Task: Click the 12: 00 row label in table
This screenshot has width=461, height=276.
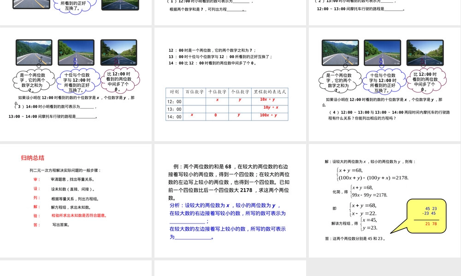Action: (174, 102)
